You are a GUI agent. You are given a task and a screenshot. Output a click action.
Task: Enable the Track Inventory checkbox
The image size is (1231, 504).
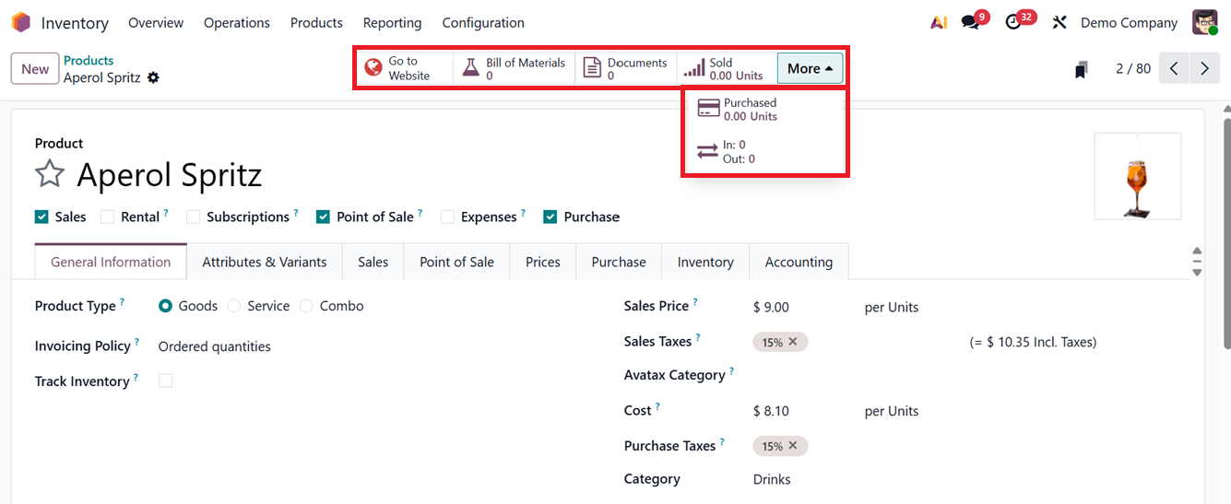(165, 381)
